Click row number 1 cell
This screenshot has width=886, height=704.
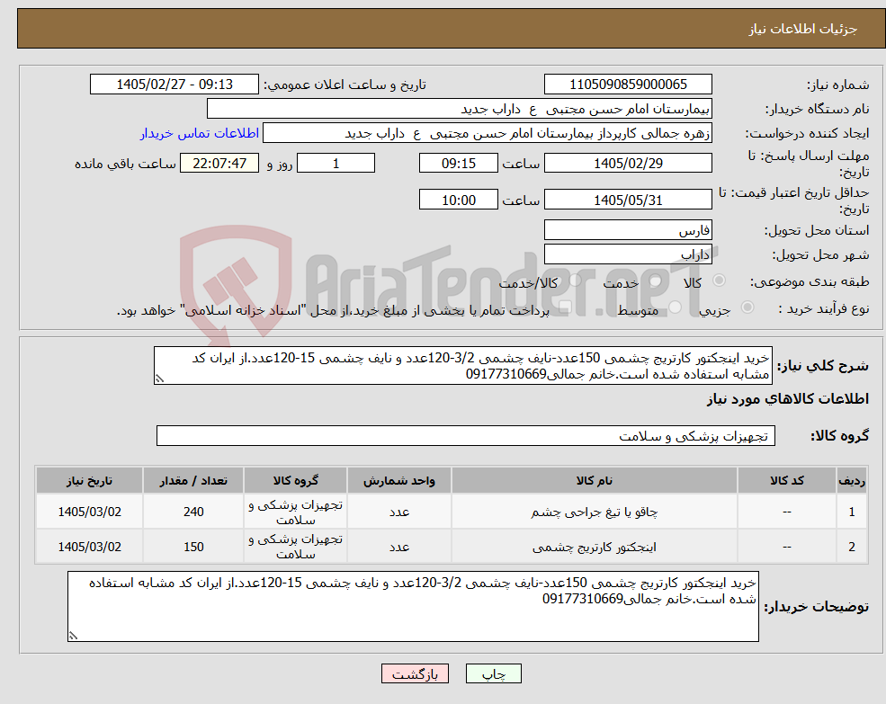(852, 512)
